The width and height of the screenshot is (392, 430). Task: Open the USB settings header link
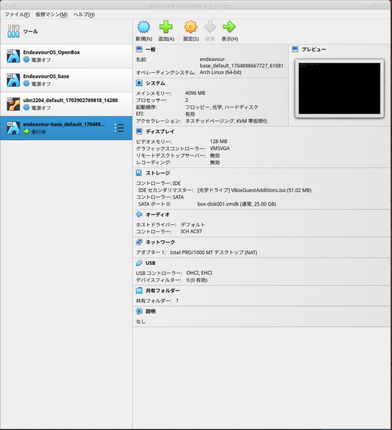coord(151,263)
